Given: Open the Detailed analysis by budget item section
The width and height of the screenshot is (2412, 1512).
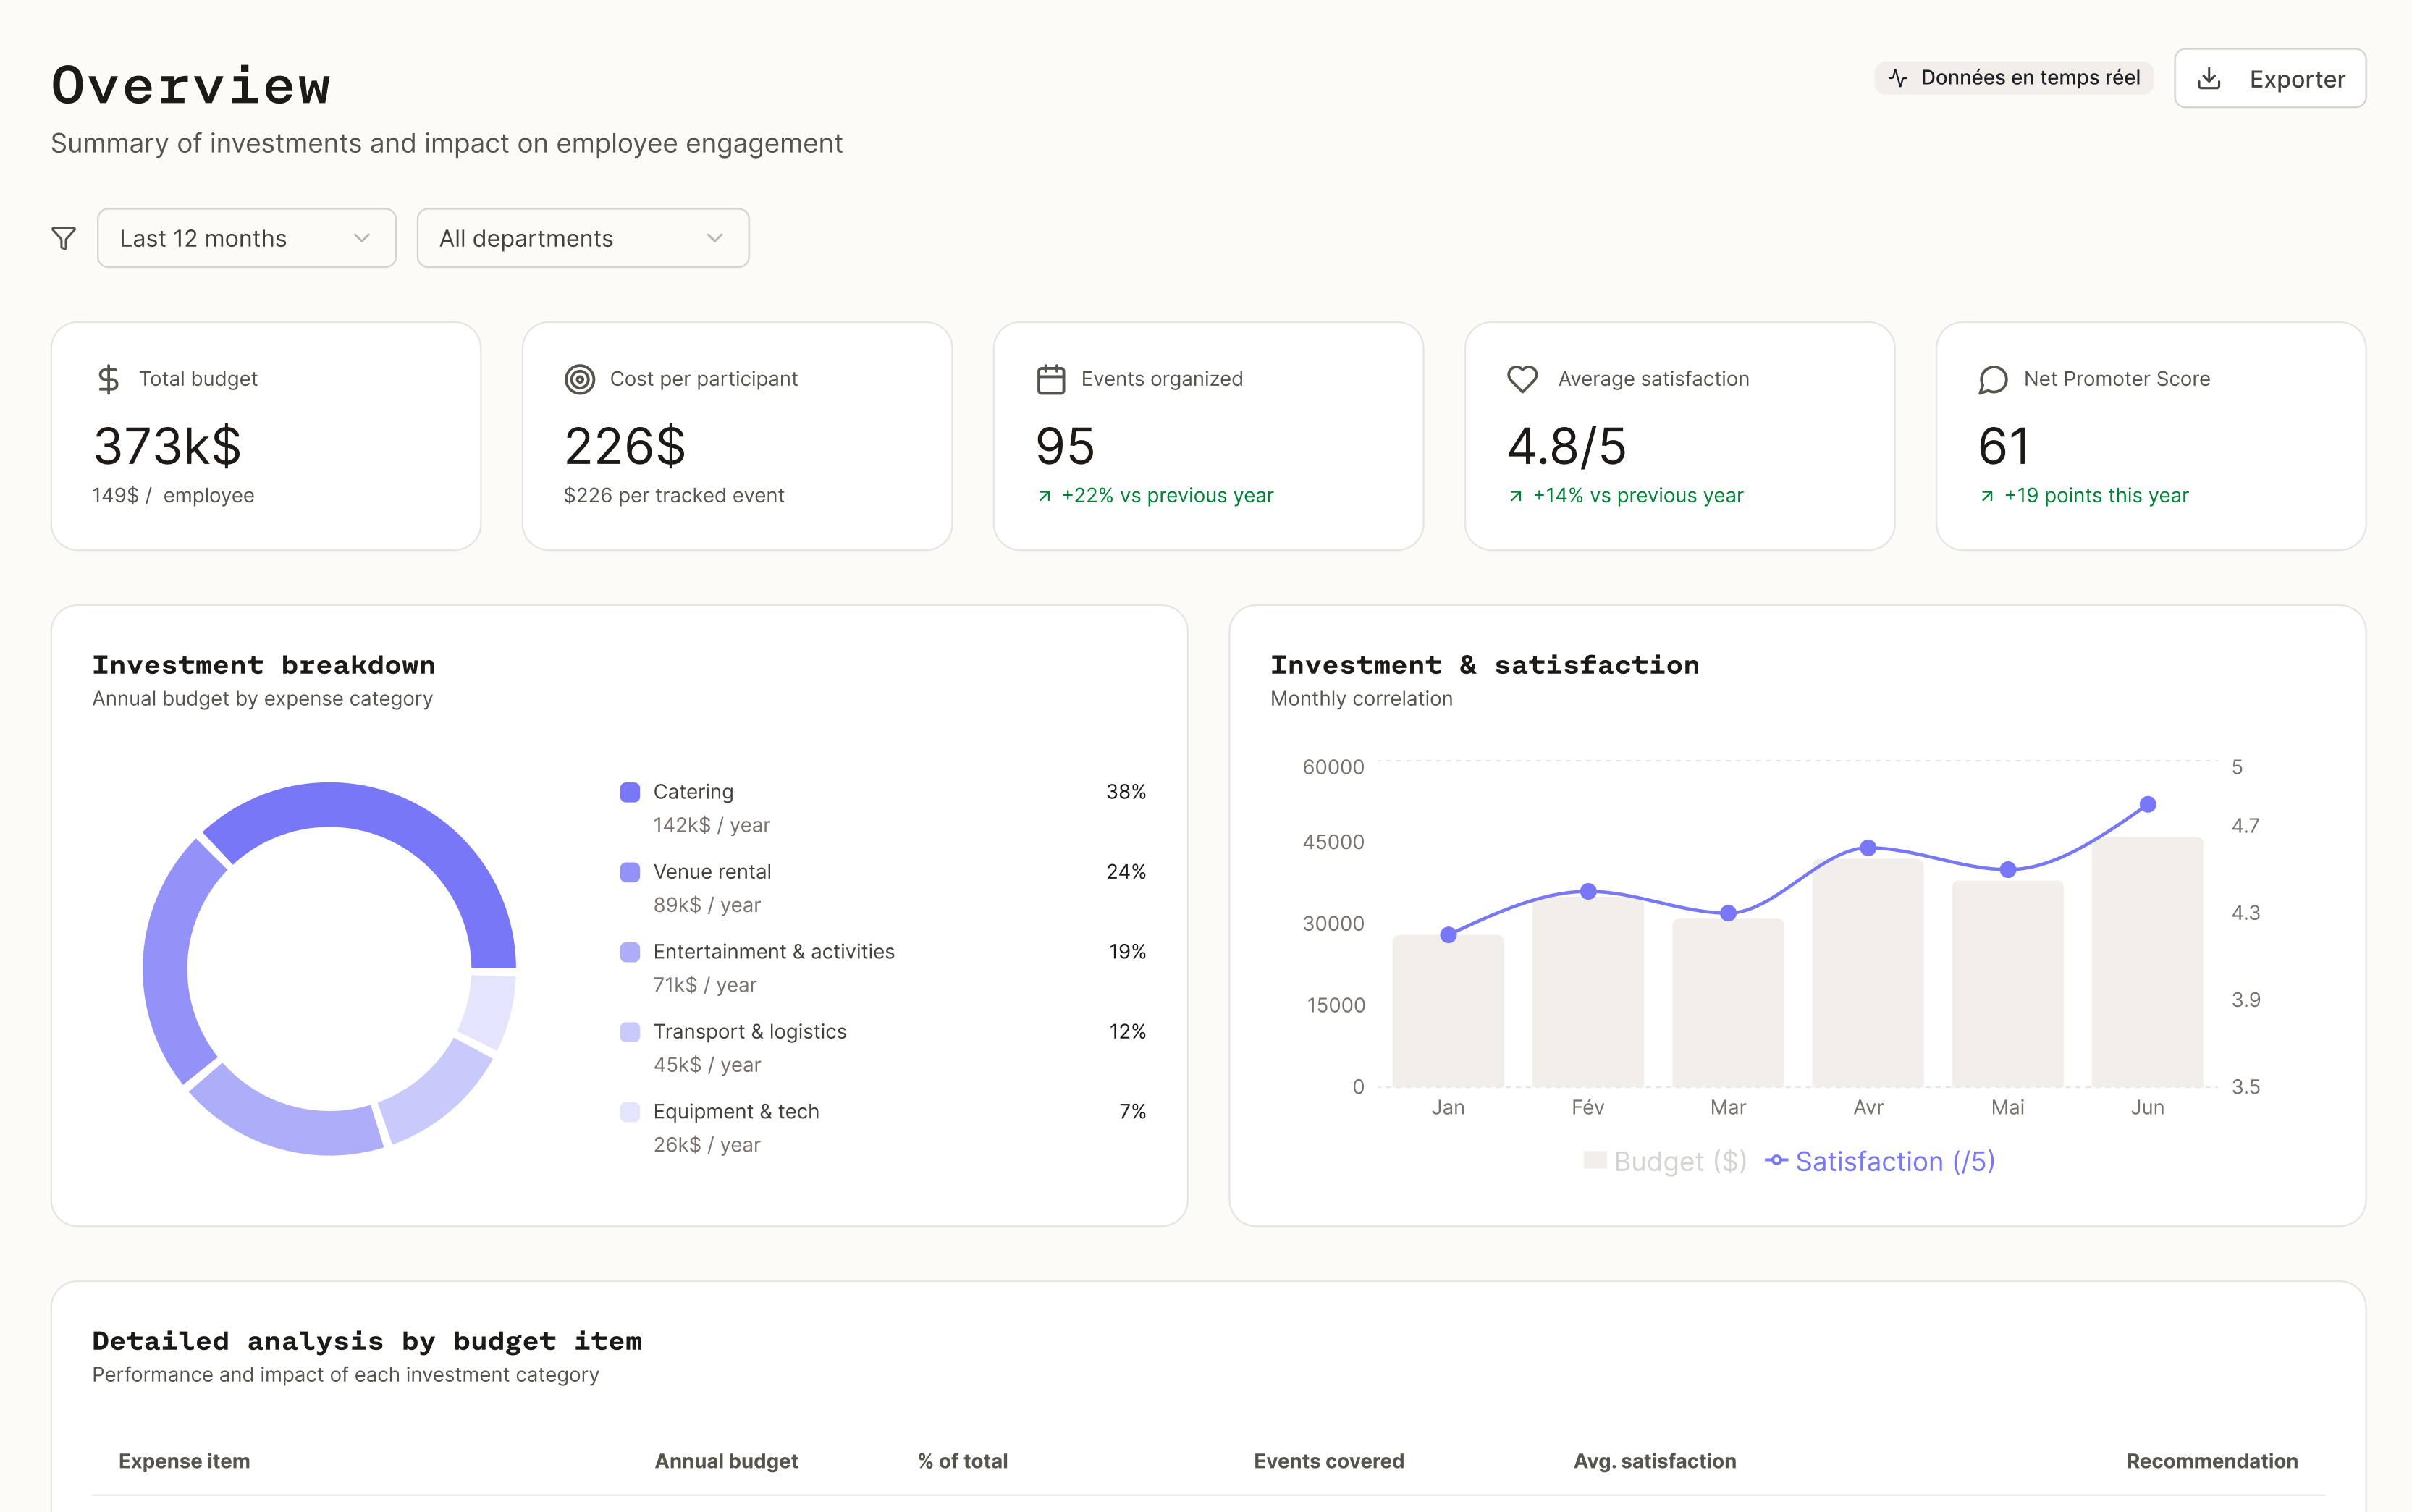Looking at the screenshot, I should click(x=367, y=1341).
